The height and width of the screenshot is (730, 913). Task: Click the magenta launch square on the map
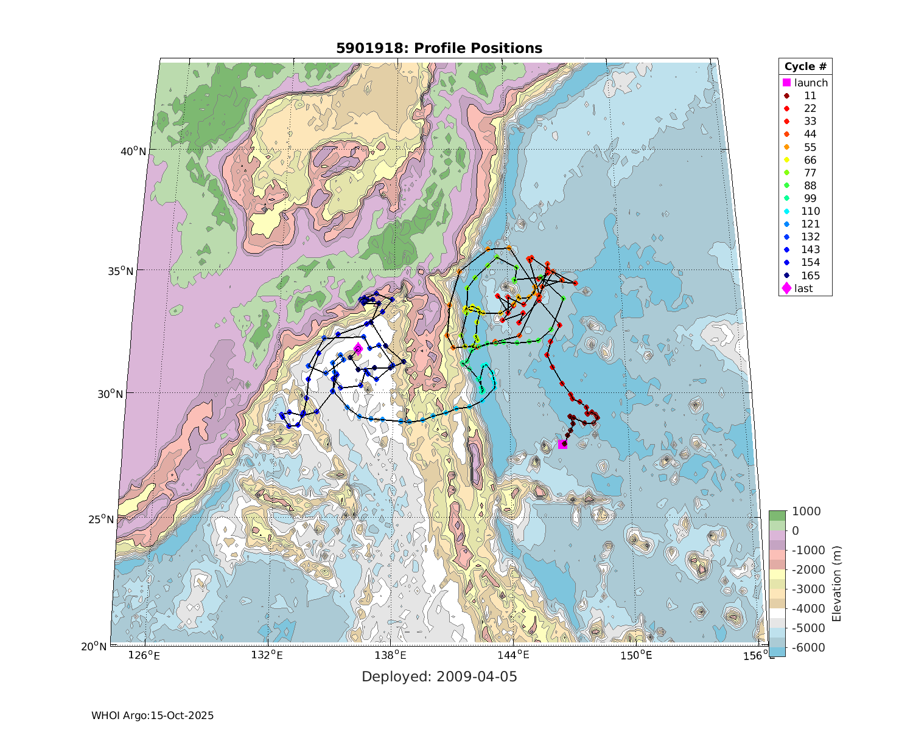[x=562, y=445]
